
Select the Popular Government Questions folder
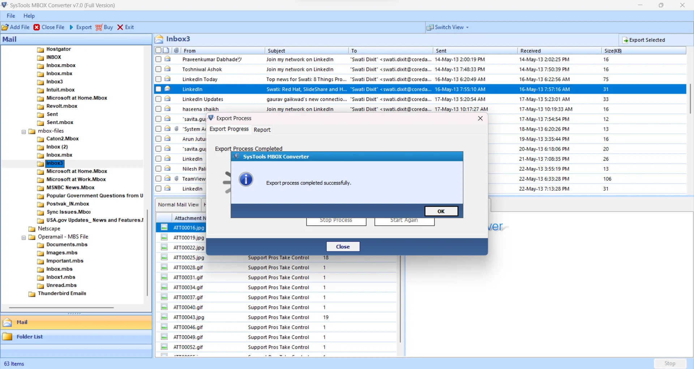(95, 196)
